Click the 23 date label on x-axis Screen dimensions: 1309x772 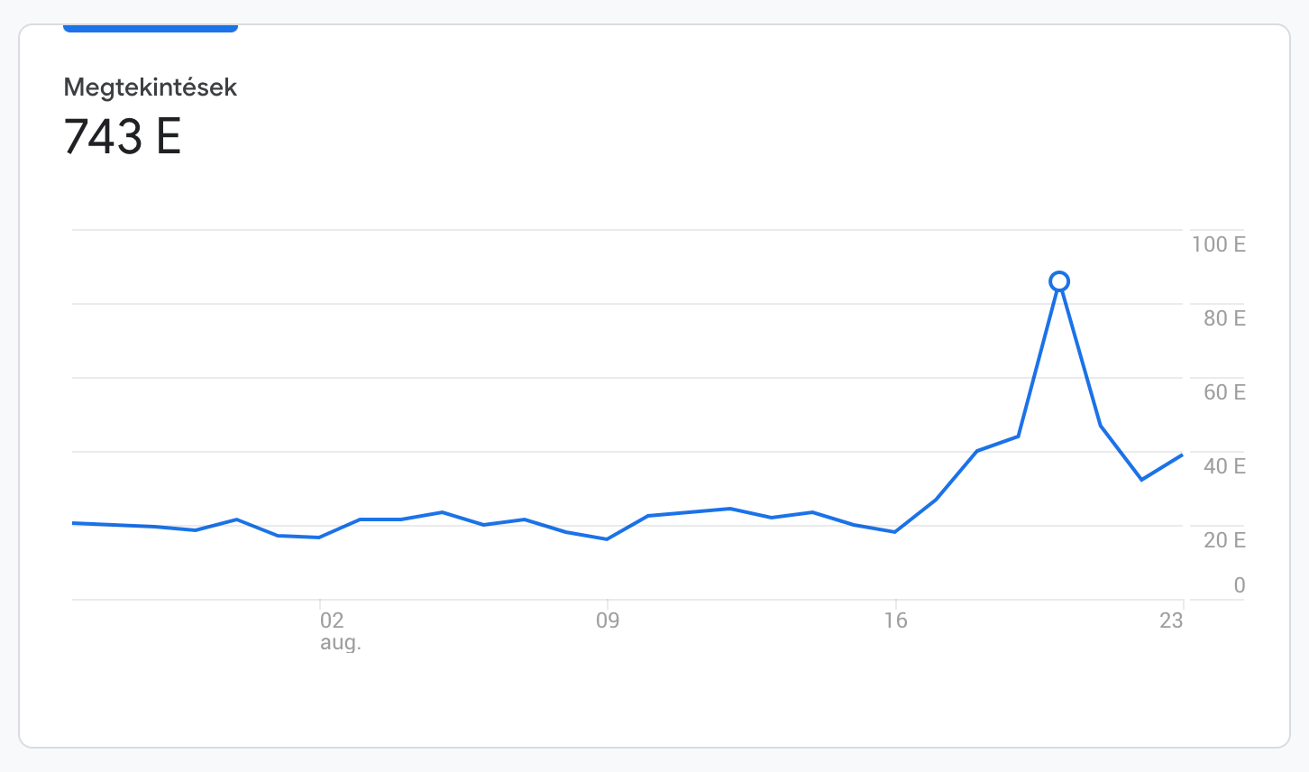[x=1171, y=620]
